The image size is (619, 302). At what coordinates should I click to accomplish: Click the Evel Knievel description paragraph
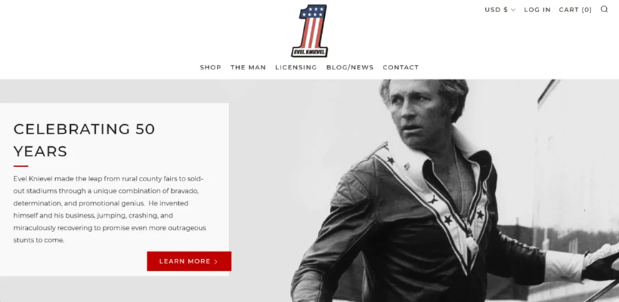[x=109, y=209]
